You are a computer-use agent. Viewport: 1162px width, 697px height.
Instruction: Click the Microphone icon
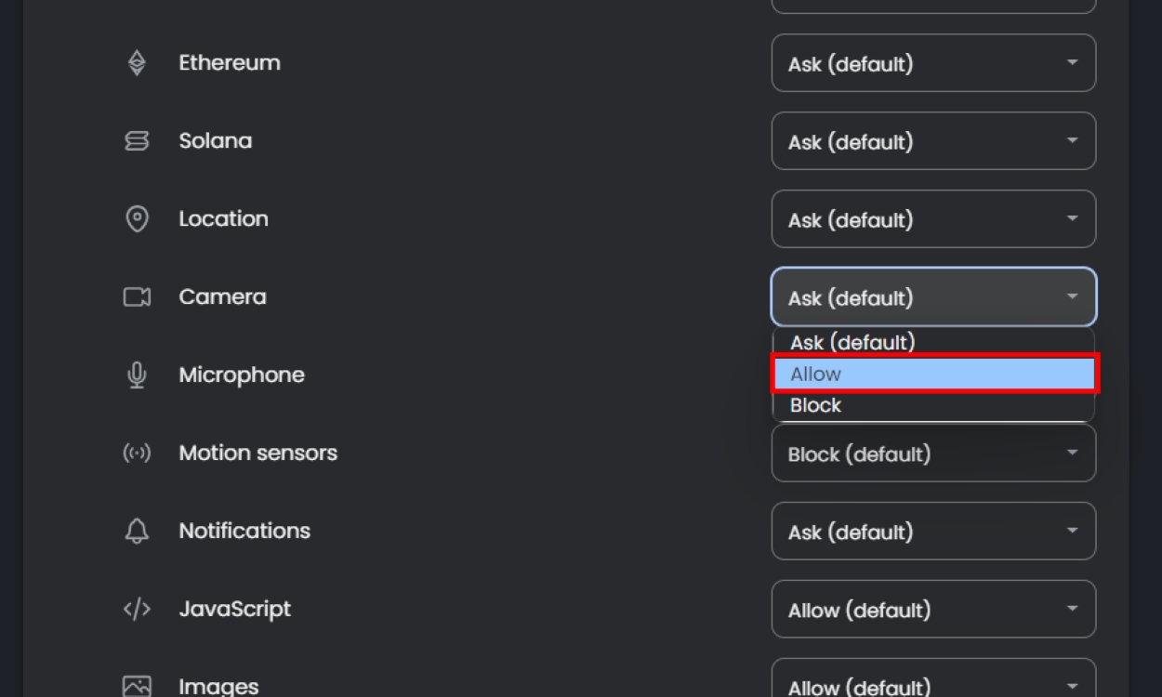click(137, 375)
